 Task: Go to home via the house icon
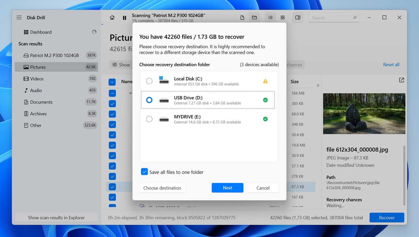point(112,18)
